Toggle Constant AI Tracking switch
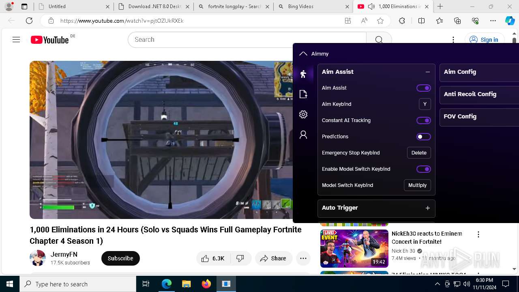Image resolution: width=519 pixels, height=292 pixels. (424, 120)
